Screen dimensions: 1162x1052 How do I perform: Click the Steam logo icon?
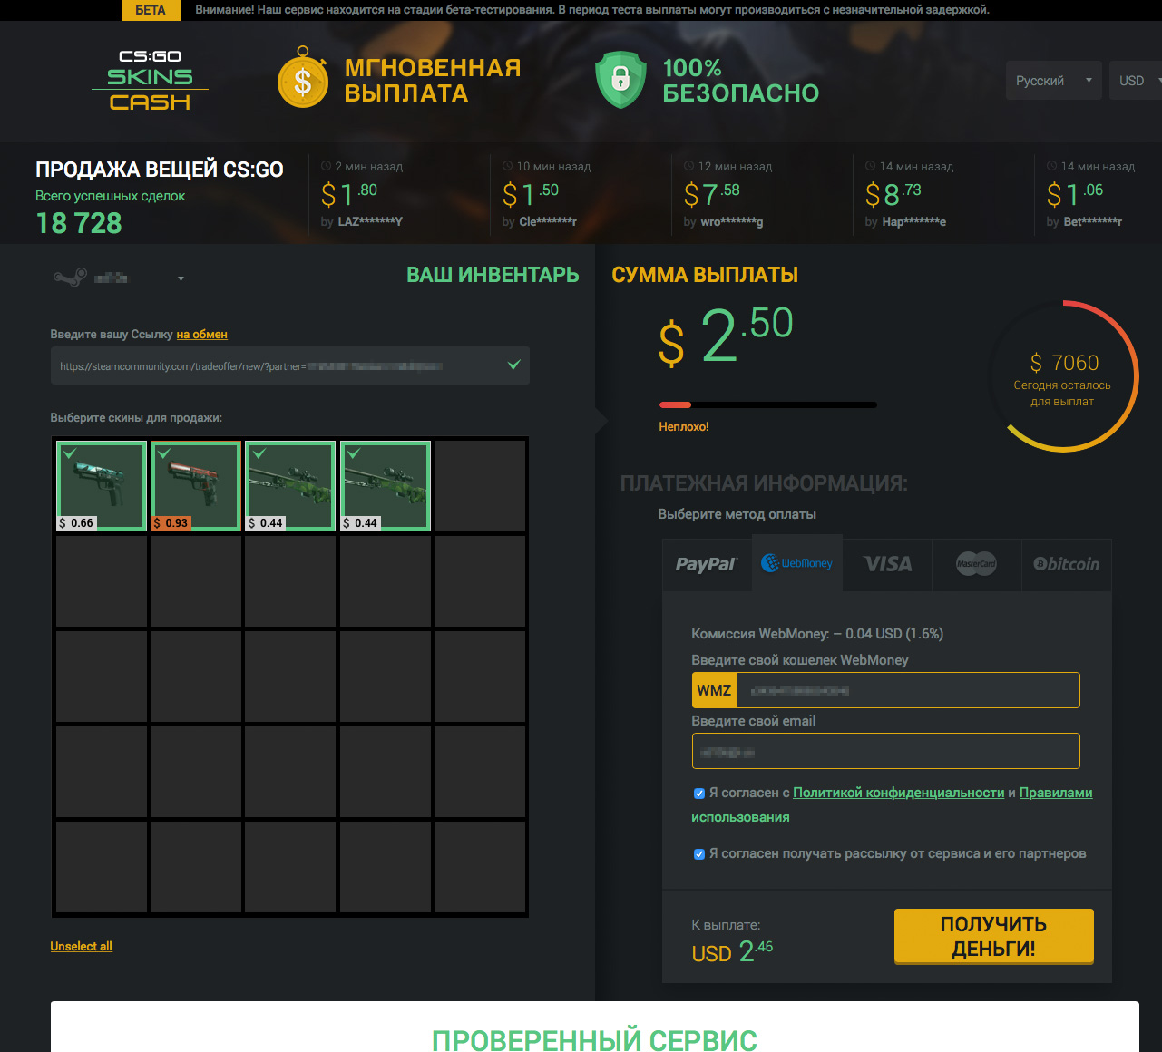[70, 278]
